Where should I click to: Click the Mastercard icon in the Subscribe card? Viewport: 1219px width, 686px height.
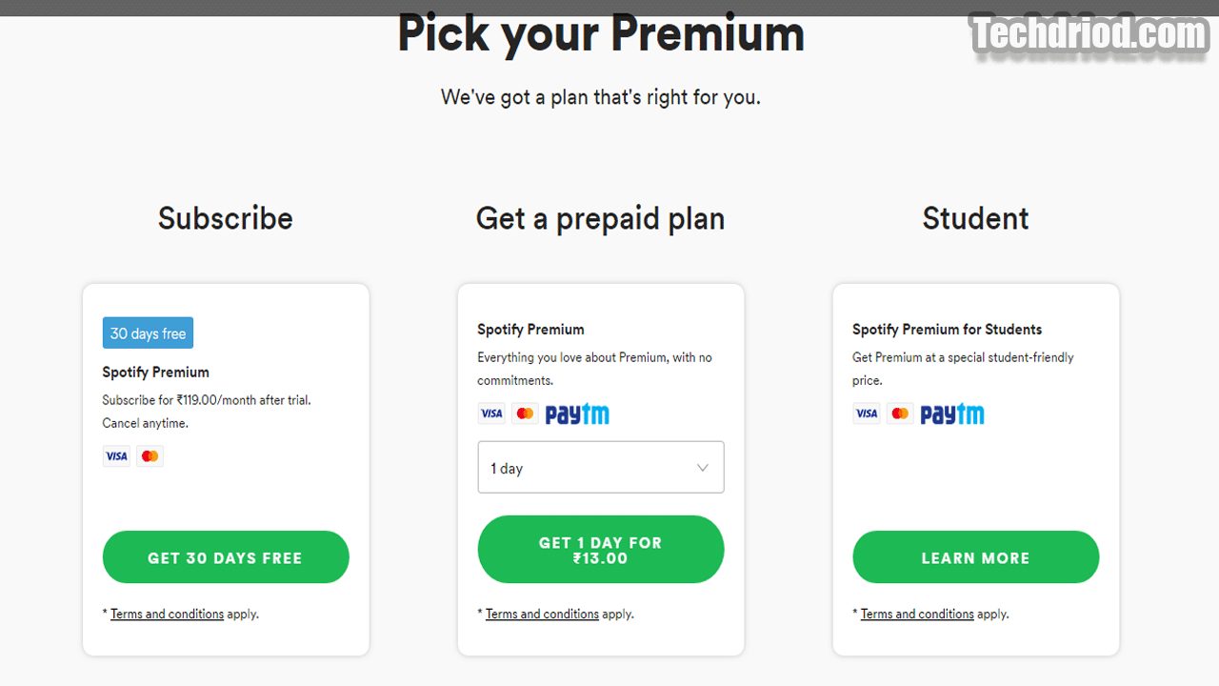click(150, 455)
